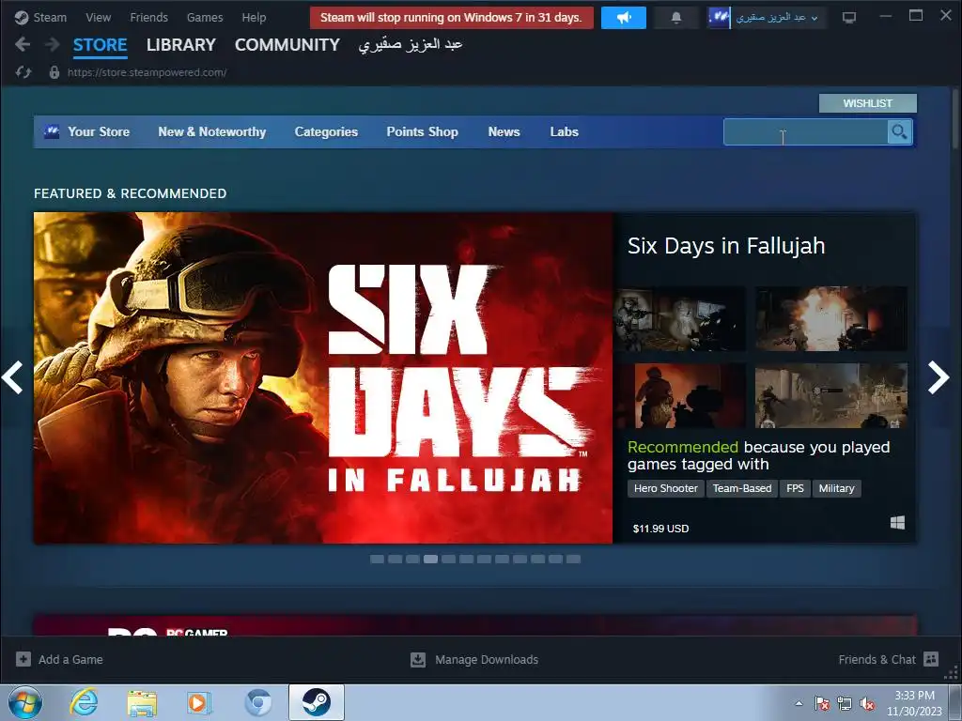Go back with the back arrow

(x=23, y=44)
